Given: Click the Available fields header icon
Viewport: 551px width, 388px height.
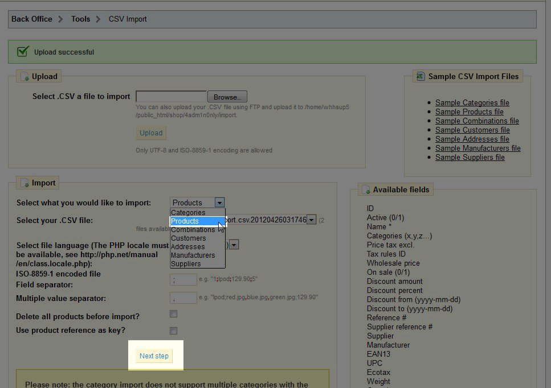Looking at the screenshot, I should pos(366,189).
